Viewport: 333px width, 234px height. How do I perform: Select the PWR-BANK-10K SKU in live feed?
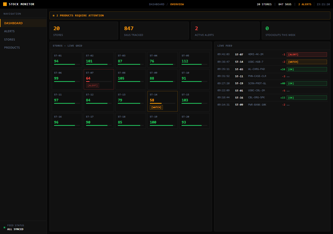257,105
